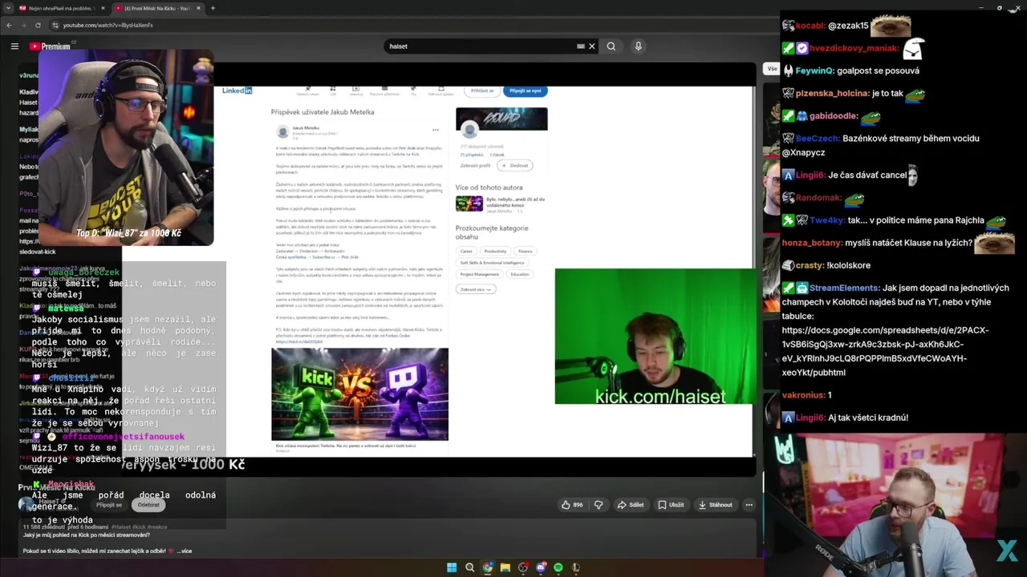Download the video via Stáhnout
Image resolution: width=1027 pixels, height=577 pixels.
coord(716,505)
